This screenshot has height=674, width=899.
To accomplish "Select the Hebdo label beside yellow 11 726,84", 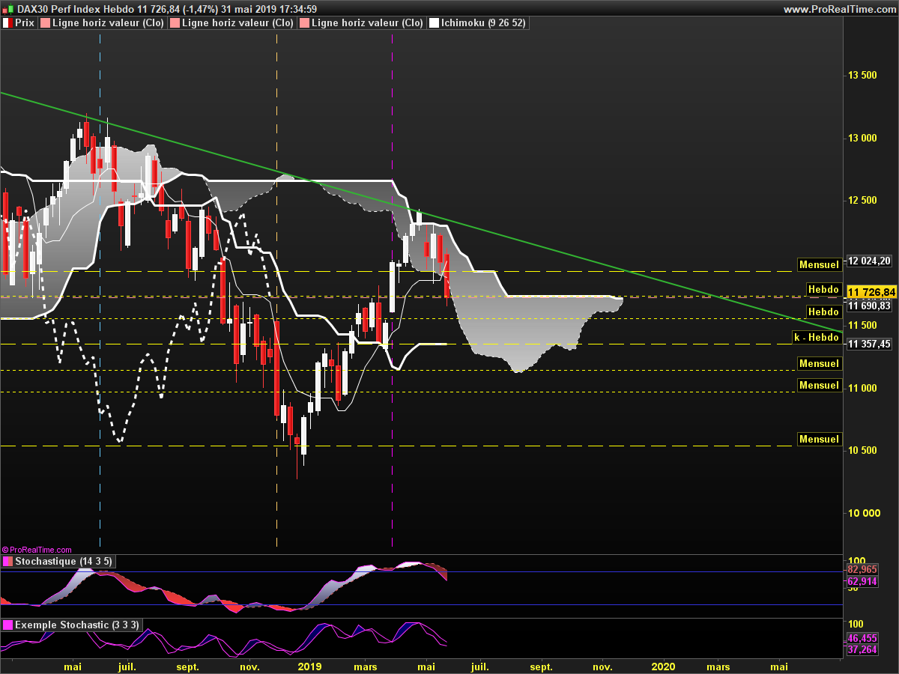I will (x=823, y=288).
